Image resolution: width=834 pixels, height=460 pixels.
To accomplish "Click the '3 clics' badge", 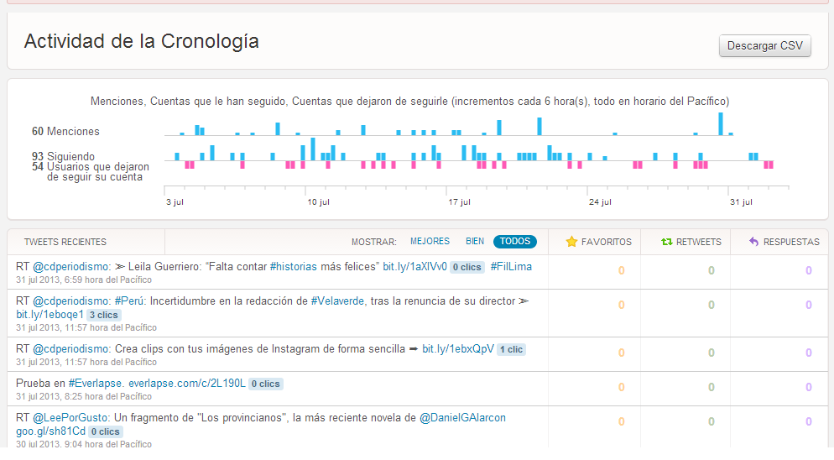I will 104,315.
